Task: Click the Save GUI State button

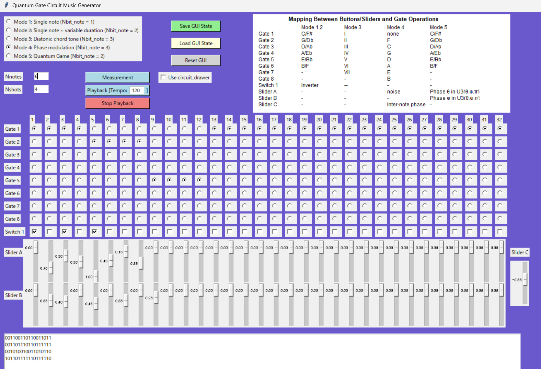Action: [196, 26]
